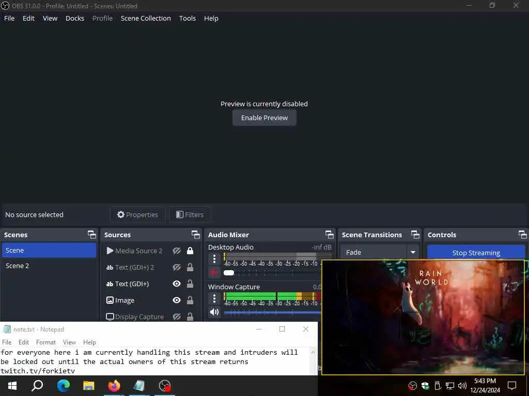
Task: Click Stop Streaming
Action: tap(476, 253)
